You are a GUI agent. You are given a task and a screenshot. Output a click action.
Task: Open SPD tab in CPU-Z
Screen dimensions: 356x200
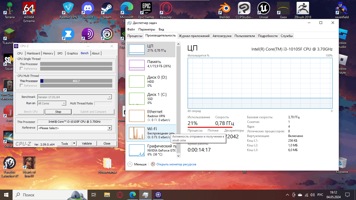(x=60, y=53)
